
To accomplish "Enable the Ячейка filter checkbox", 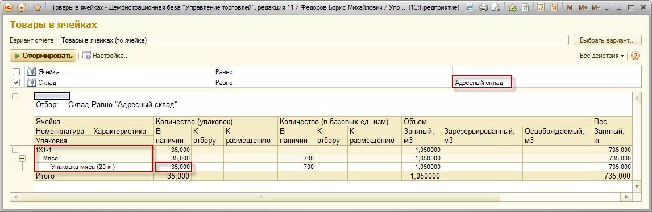I will [16, 72].
